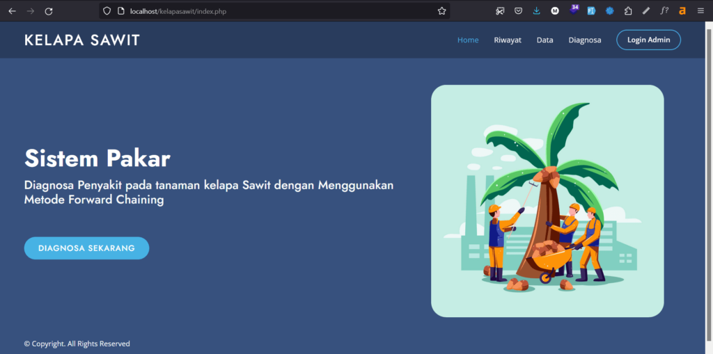Image resolution: width=713 pixels, height=354 pixels.
Task: Click the orange 'a' extension icon
Action: pyautogui.click(x=682, y=11)
